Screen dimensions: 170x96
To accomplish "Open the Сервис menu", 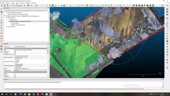I will [x=13, y=3].
